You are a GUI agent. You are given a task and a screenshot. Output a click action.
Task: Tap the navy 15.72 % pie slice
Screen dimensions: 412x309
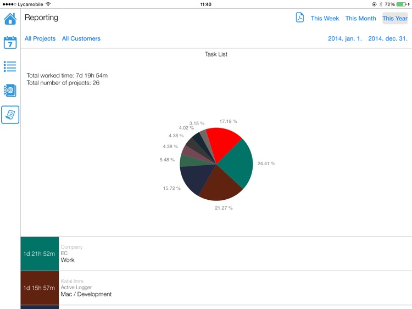pos(197,177)
